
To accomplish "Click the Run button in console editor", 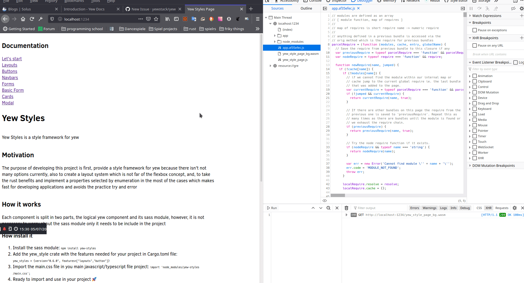I will click(272, 208).
